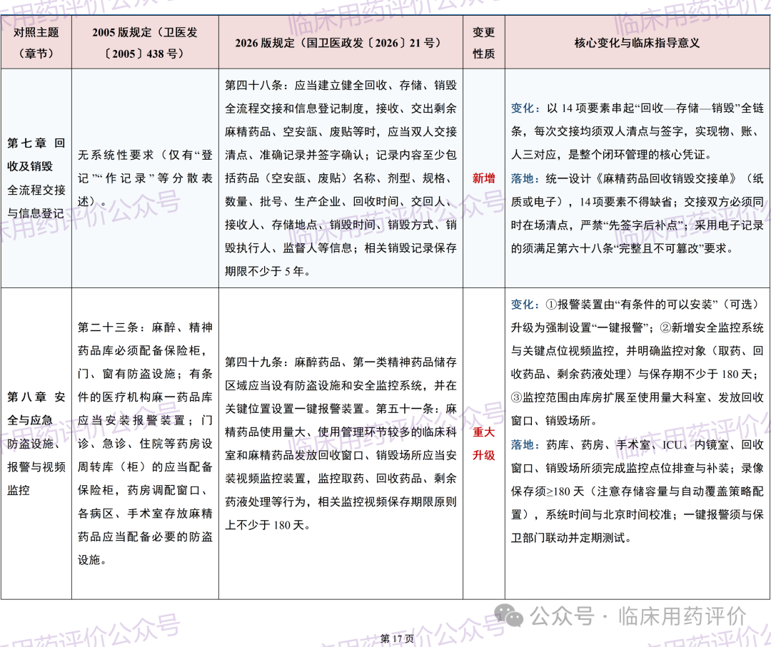Screen dimensions: 771x647
Task: Click the header 核心变化与临床指导意义
Action: pyautogui.click(x=638, y=42)
